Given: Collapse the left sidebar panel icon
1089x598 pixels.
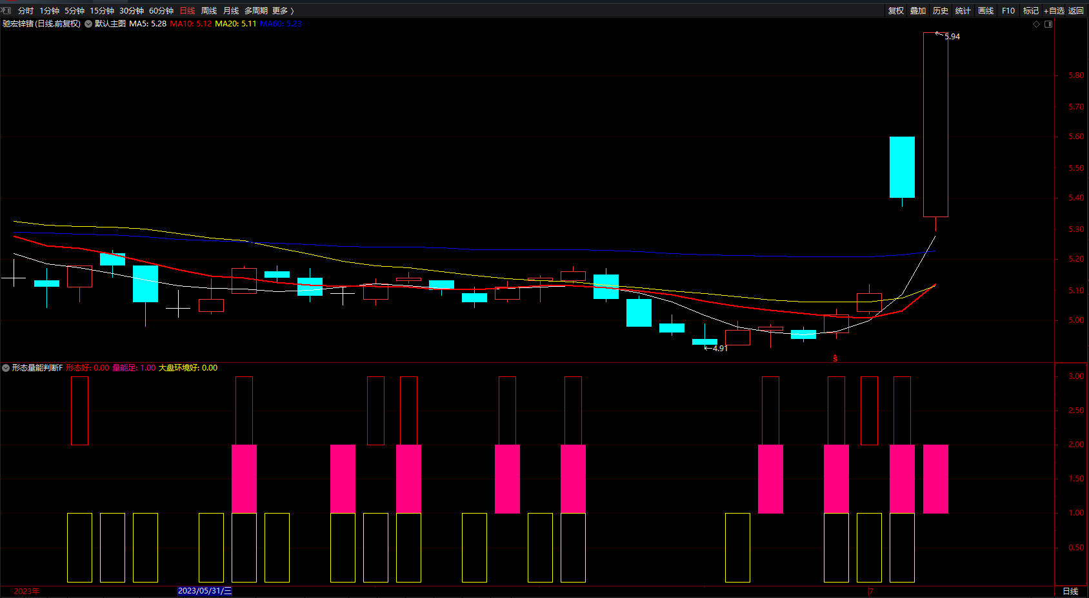Looking at the screenshot, I should tap(6, 10).
